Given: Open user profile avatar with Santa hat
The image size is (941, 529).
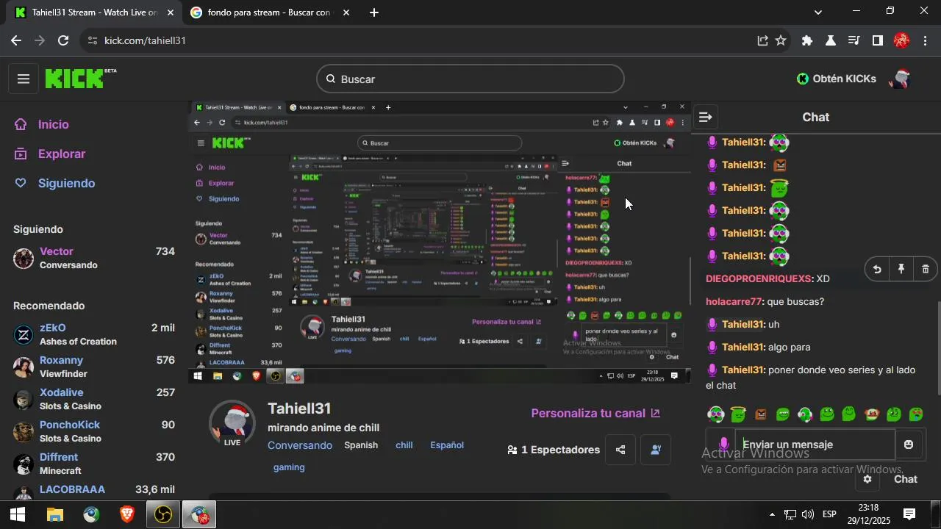Looking at the screenshot, I should 900,78.
